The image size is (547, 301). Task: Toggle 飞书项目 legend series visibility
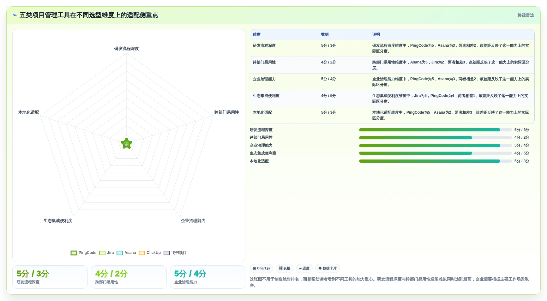175,253
